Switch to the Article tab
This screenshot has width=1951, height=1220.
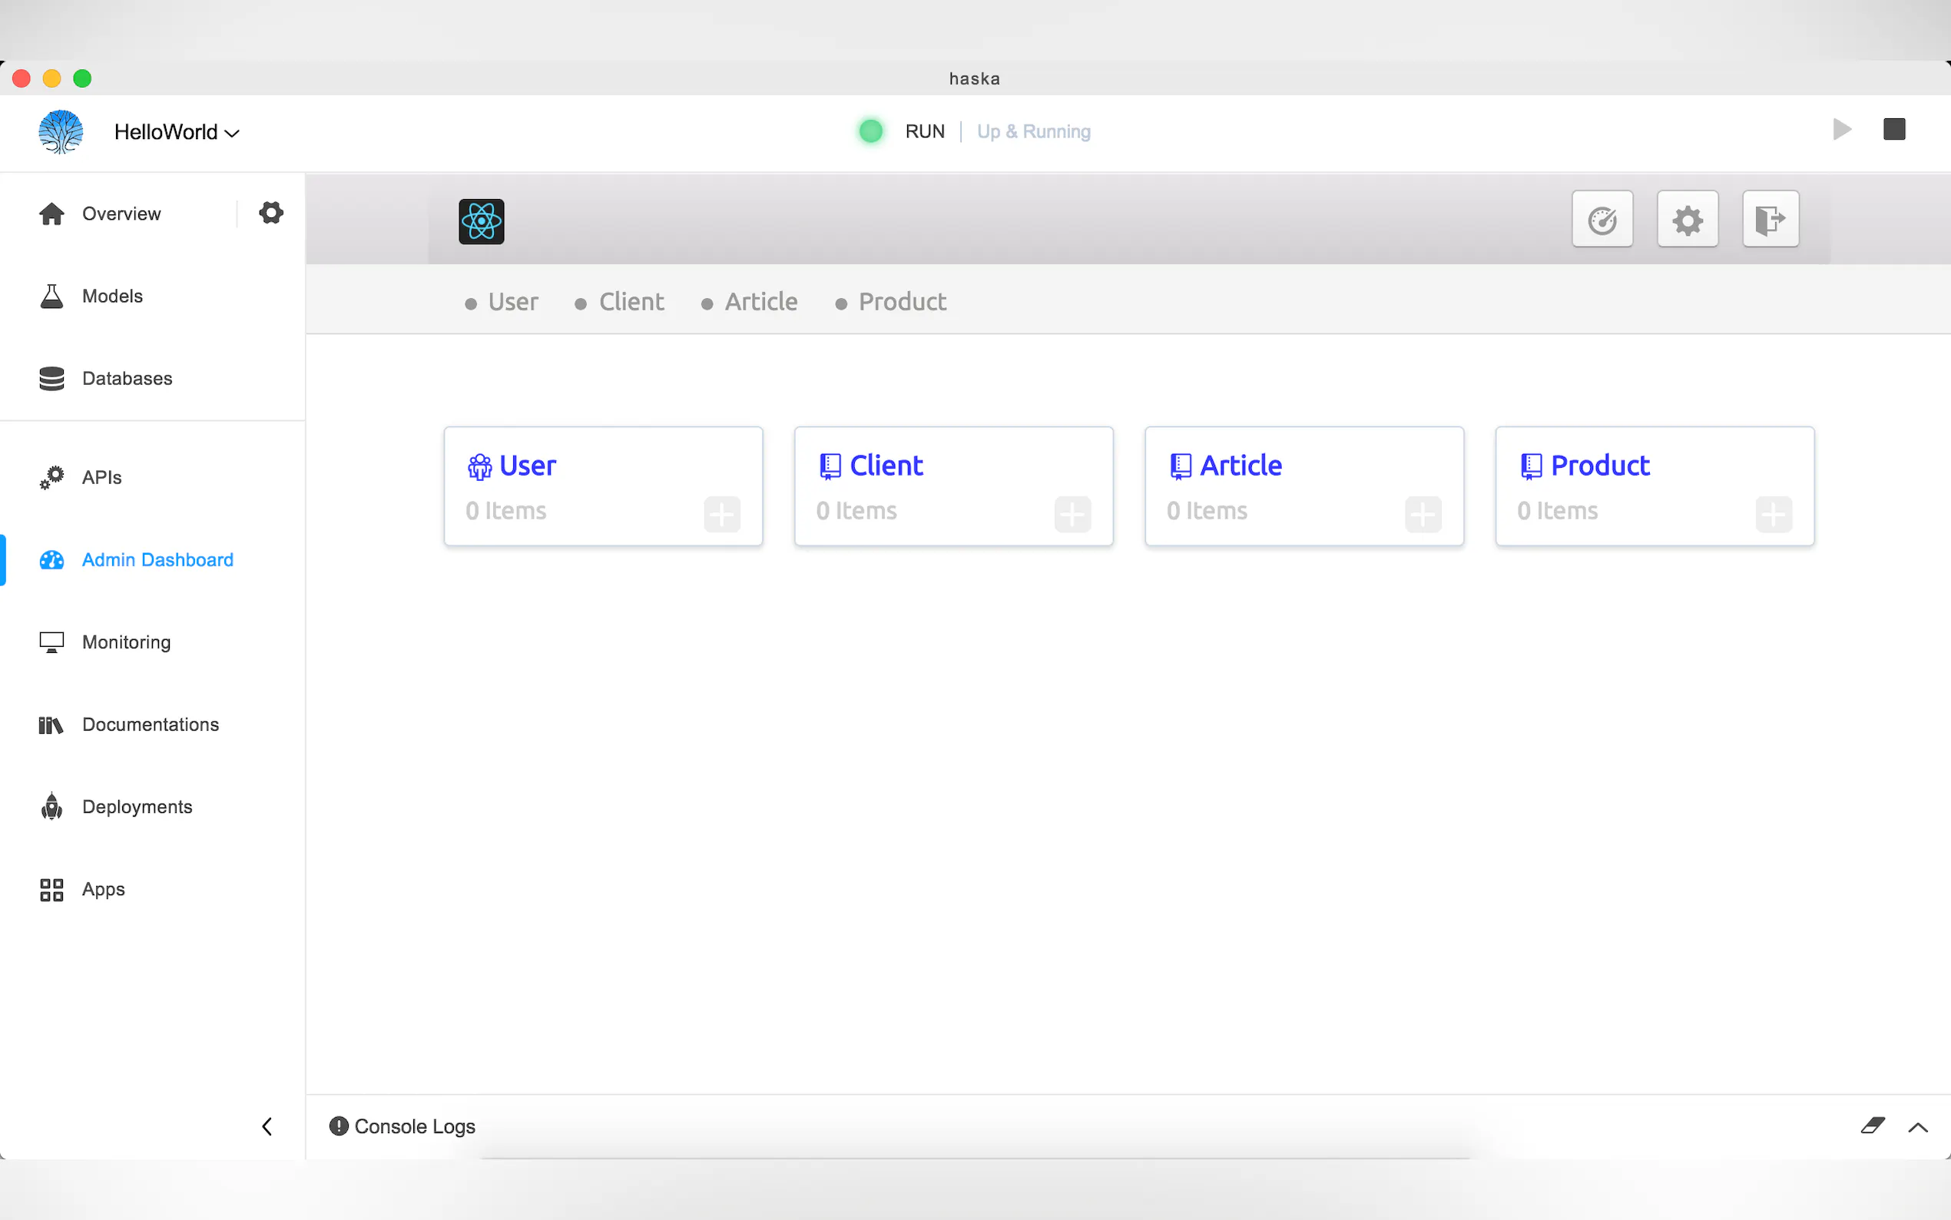coord(760,302)
